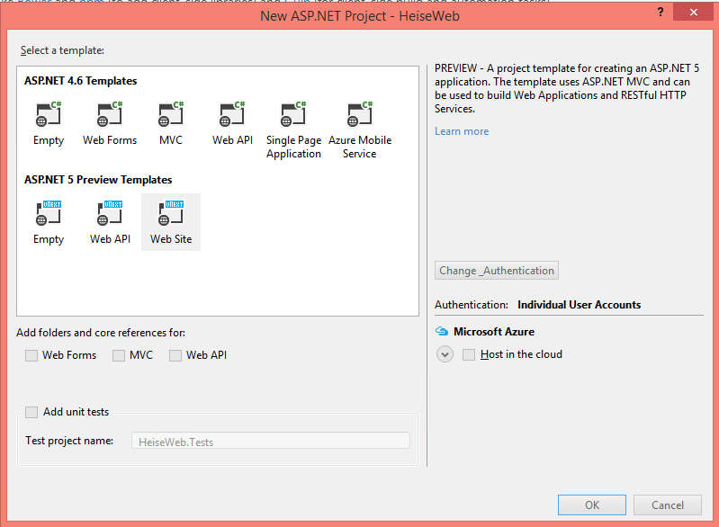Viewport: 719px width, 527px height.
Task: Enable Add unit tests checkbox
Action: click(31, 412)
